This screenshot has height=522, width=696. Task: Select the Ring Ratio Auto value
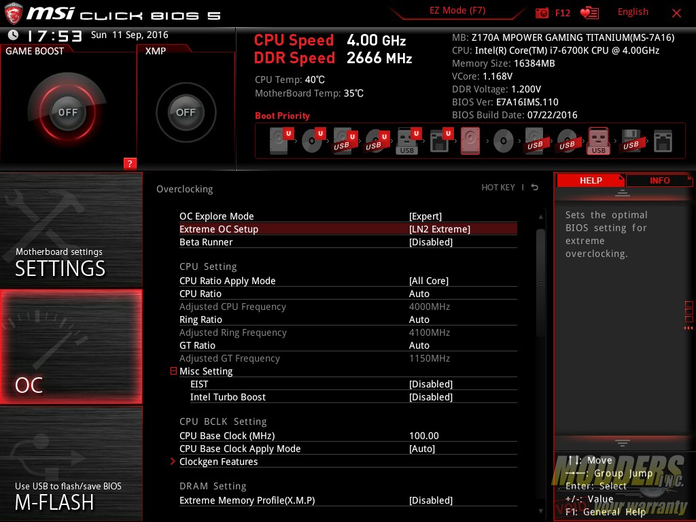419,319
